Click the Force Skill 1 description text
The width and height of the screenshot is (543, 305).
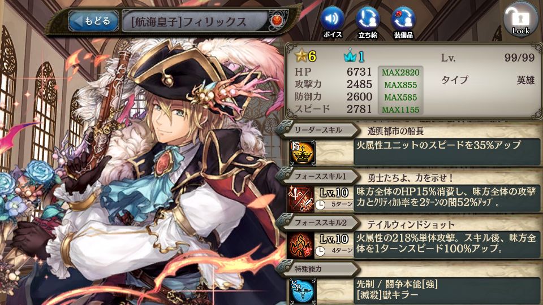pyautogui.click(x=447, y=197)
